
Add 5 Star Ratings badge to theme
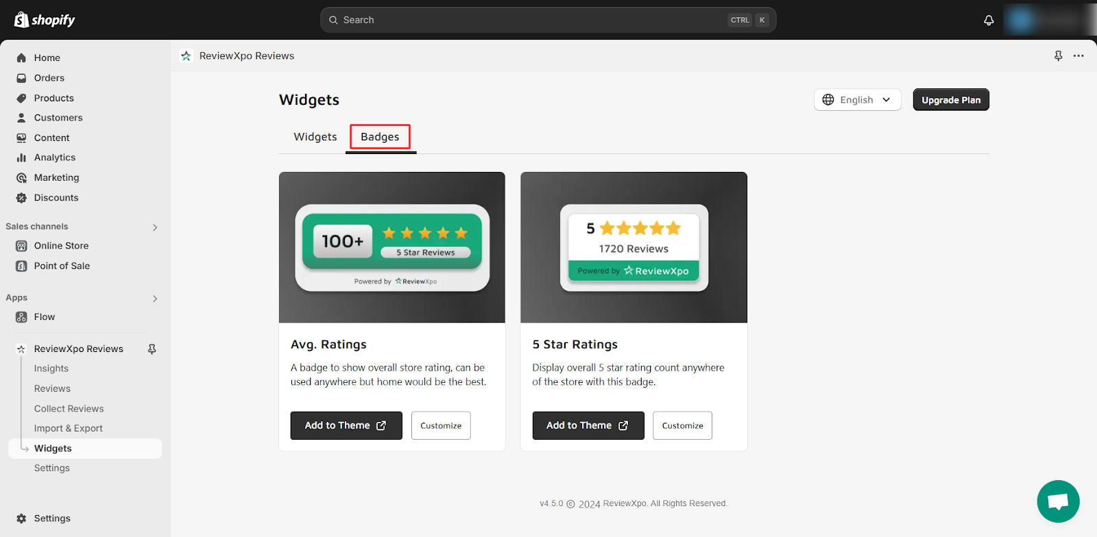(x=588, y=425)
